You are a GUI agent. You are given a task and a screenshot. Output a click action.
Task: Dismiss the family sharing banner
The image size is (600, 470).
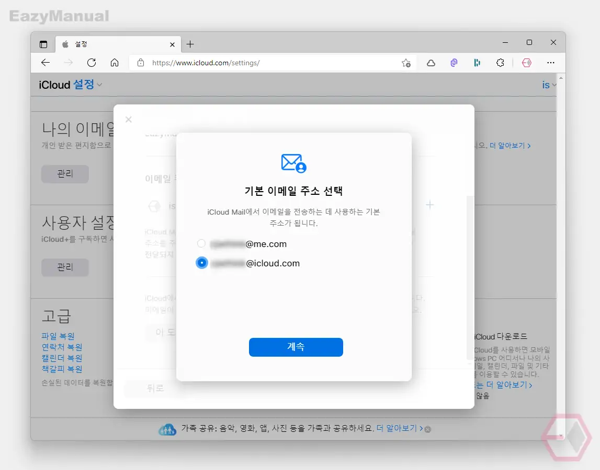428,429
